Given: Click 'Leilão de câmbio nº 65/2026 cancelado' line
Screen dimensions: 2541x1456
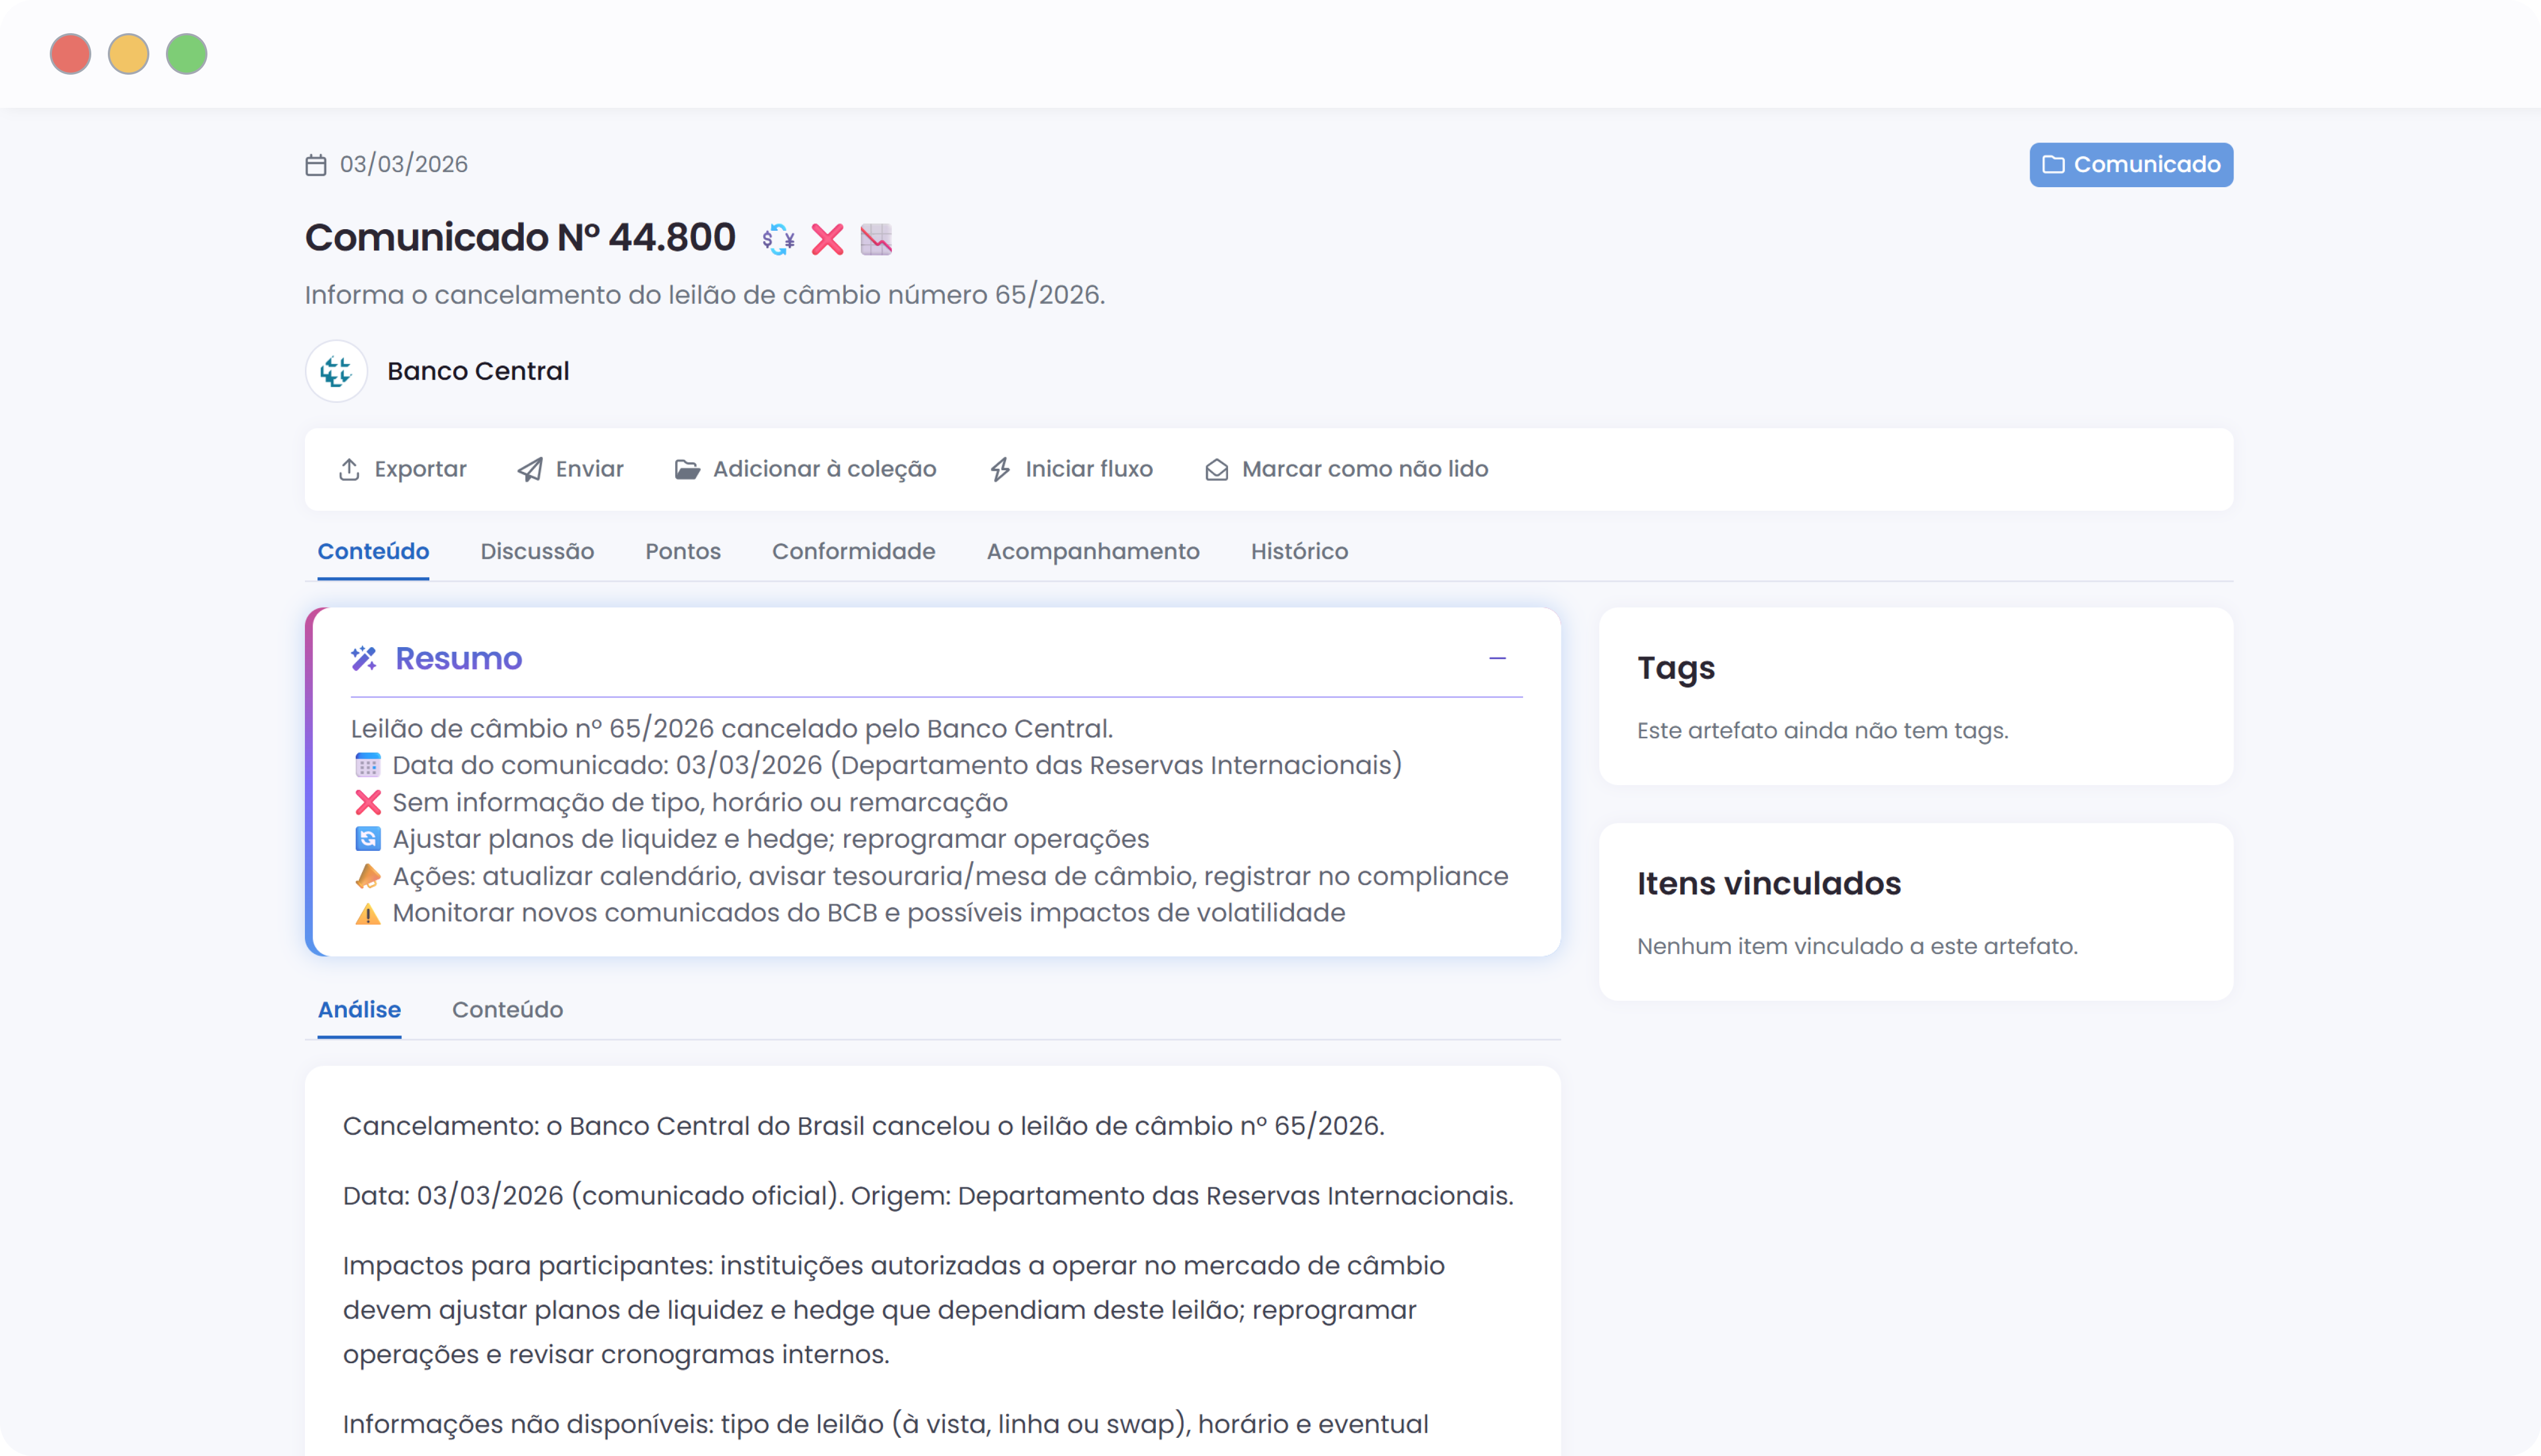Looking at the screenshot, I should click(731, 729).
